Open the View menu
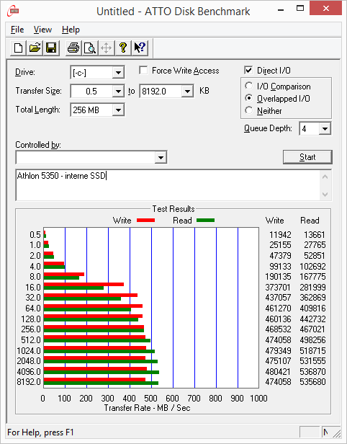Image resolution: width=347 pixels, height=444 pixels. [x=42, y=30]
